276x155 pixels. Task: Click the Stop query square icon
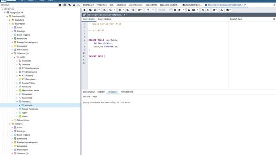click(x=175, y=10)
